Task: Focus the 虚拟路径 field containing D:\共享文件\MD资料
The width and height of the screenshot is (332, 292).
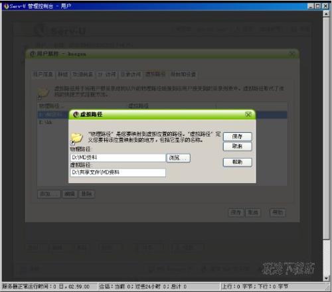Action: tap(118, 173)
